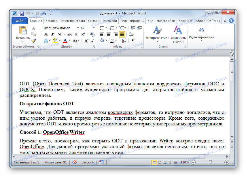Click the Cut scissors icon
The width and height of the screenshot is (246, 177).
[33, 28]
